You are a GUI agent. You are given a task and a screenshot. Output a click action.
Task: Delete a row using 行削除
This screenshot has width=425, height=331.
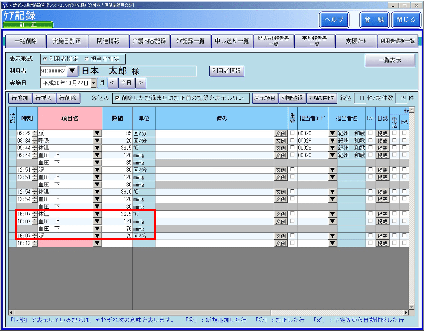point(67,98)
